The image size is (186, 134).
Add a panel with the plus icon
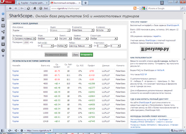click(x=3, y=56)
